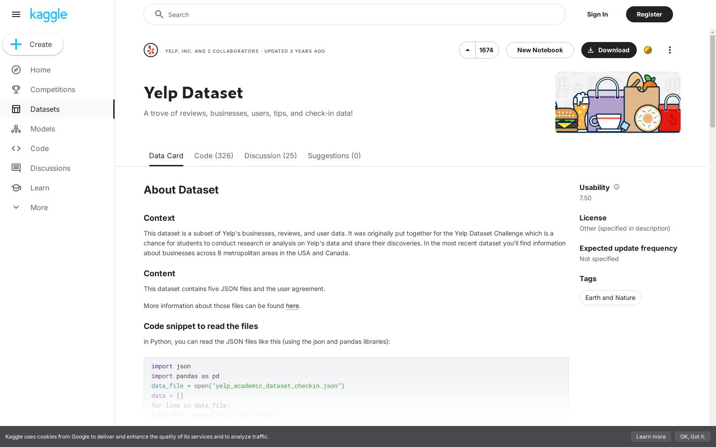Click Learn more in cookie banner
This screenshot has height=447, width=716.
click(x=651, y=437)
